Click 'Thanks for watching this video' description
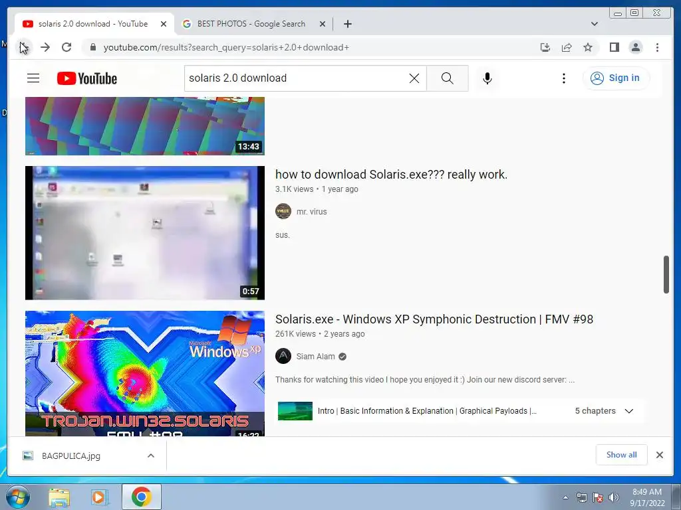The image size is (681, 510). [425, 379]
